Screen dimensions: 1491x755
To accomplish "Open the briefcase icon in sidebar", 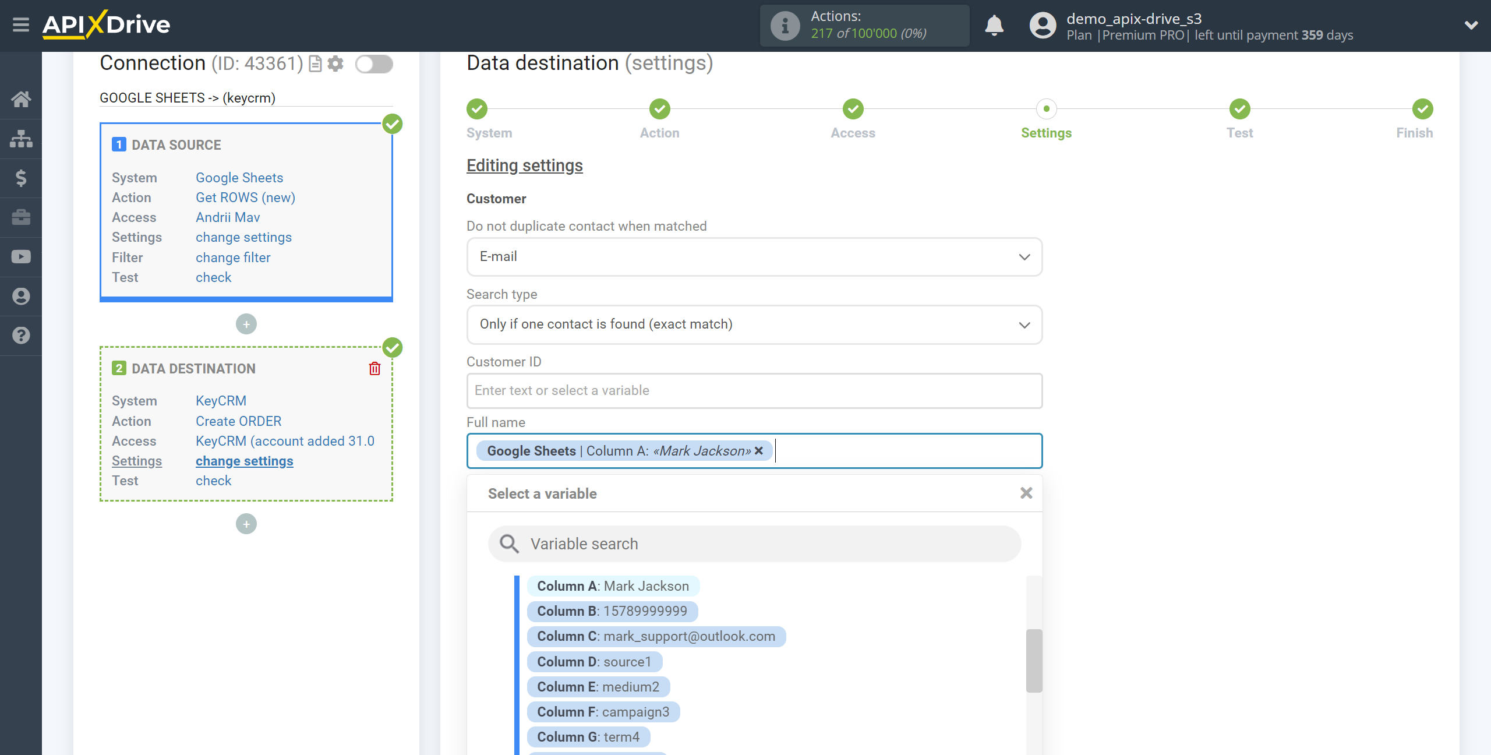I will tap(21, 217).
